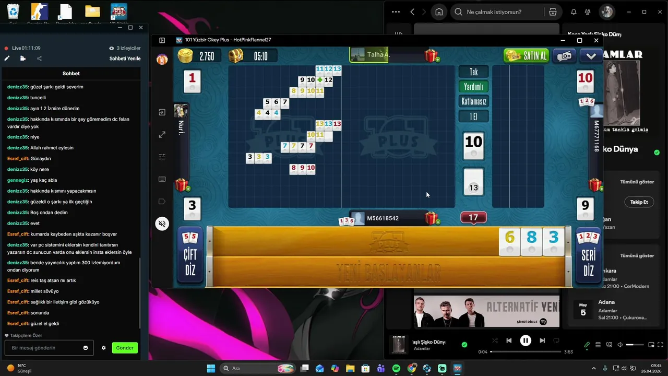Click the camera clip icon in stream panel

pyautogui.click(x=23, y=58)
